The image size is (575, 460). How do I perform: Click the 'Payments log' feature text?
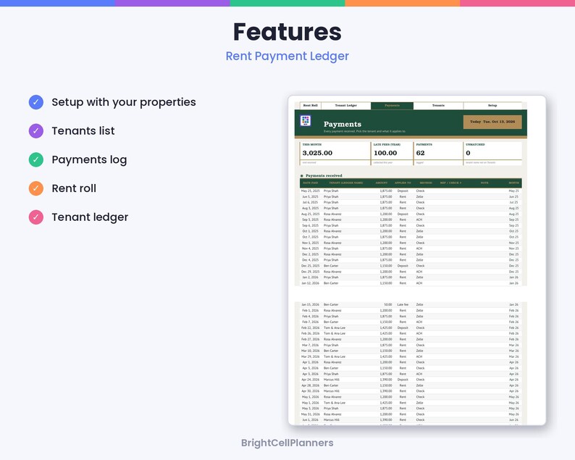[89, 159]
